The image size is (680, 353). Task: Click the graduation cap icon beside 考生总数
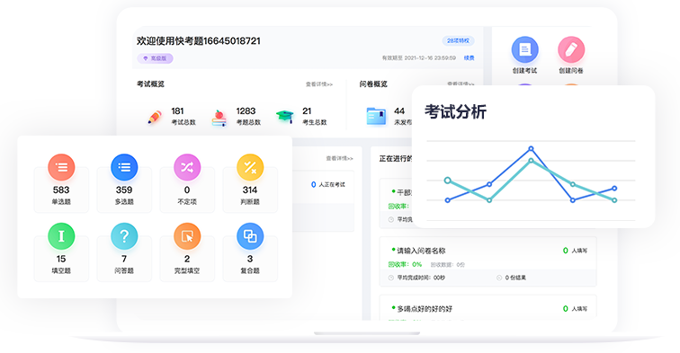pyautogui.click(x=284, y=117)
